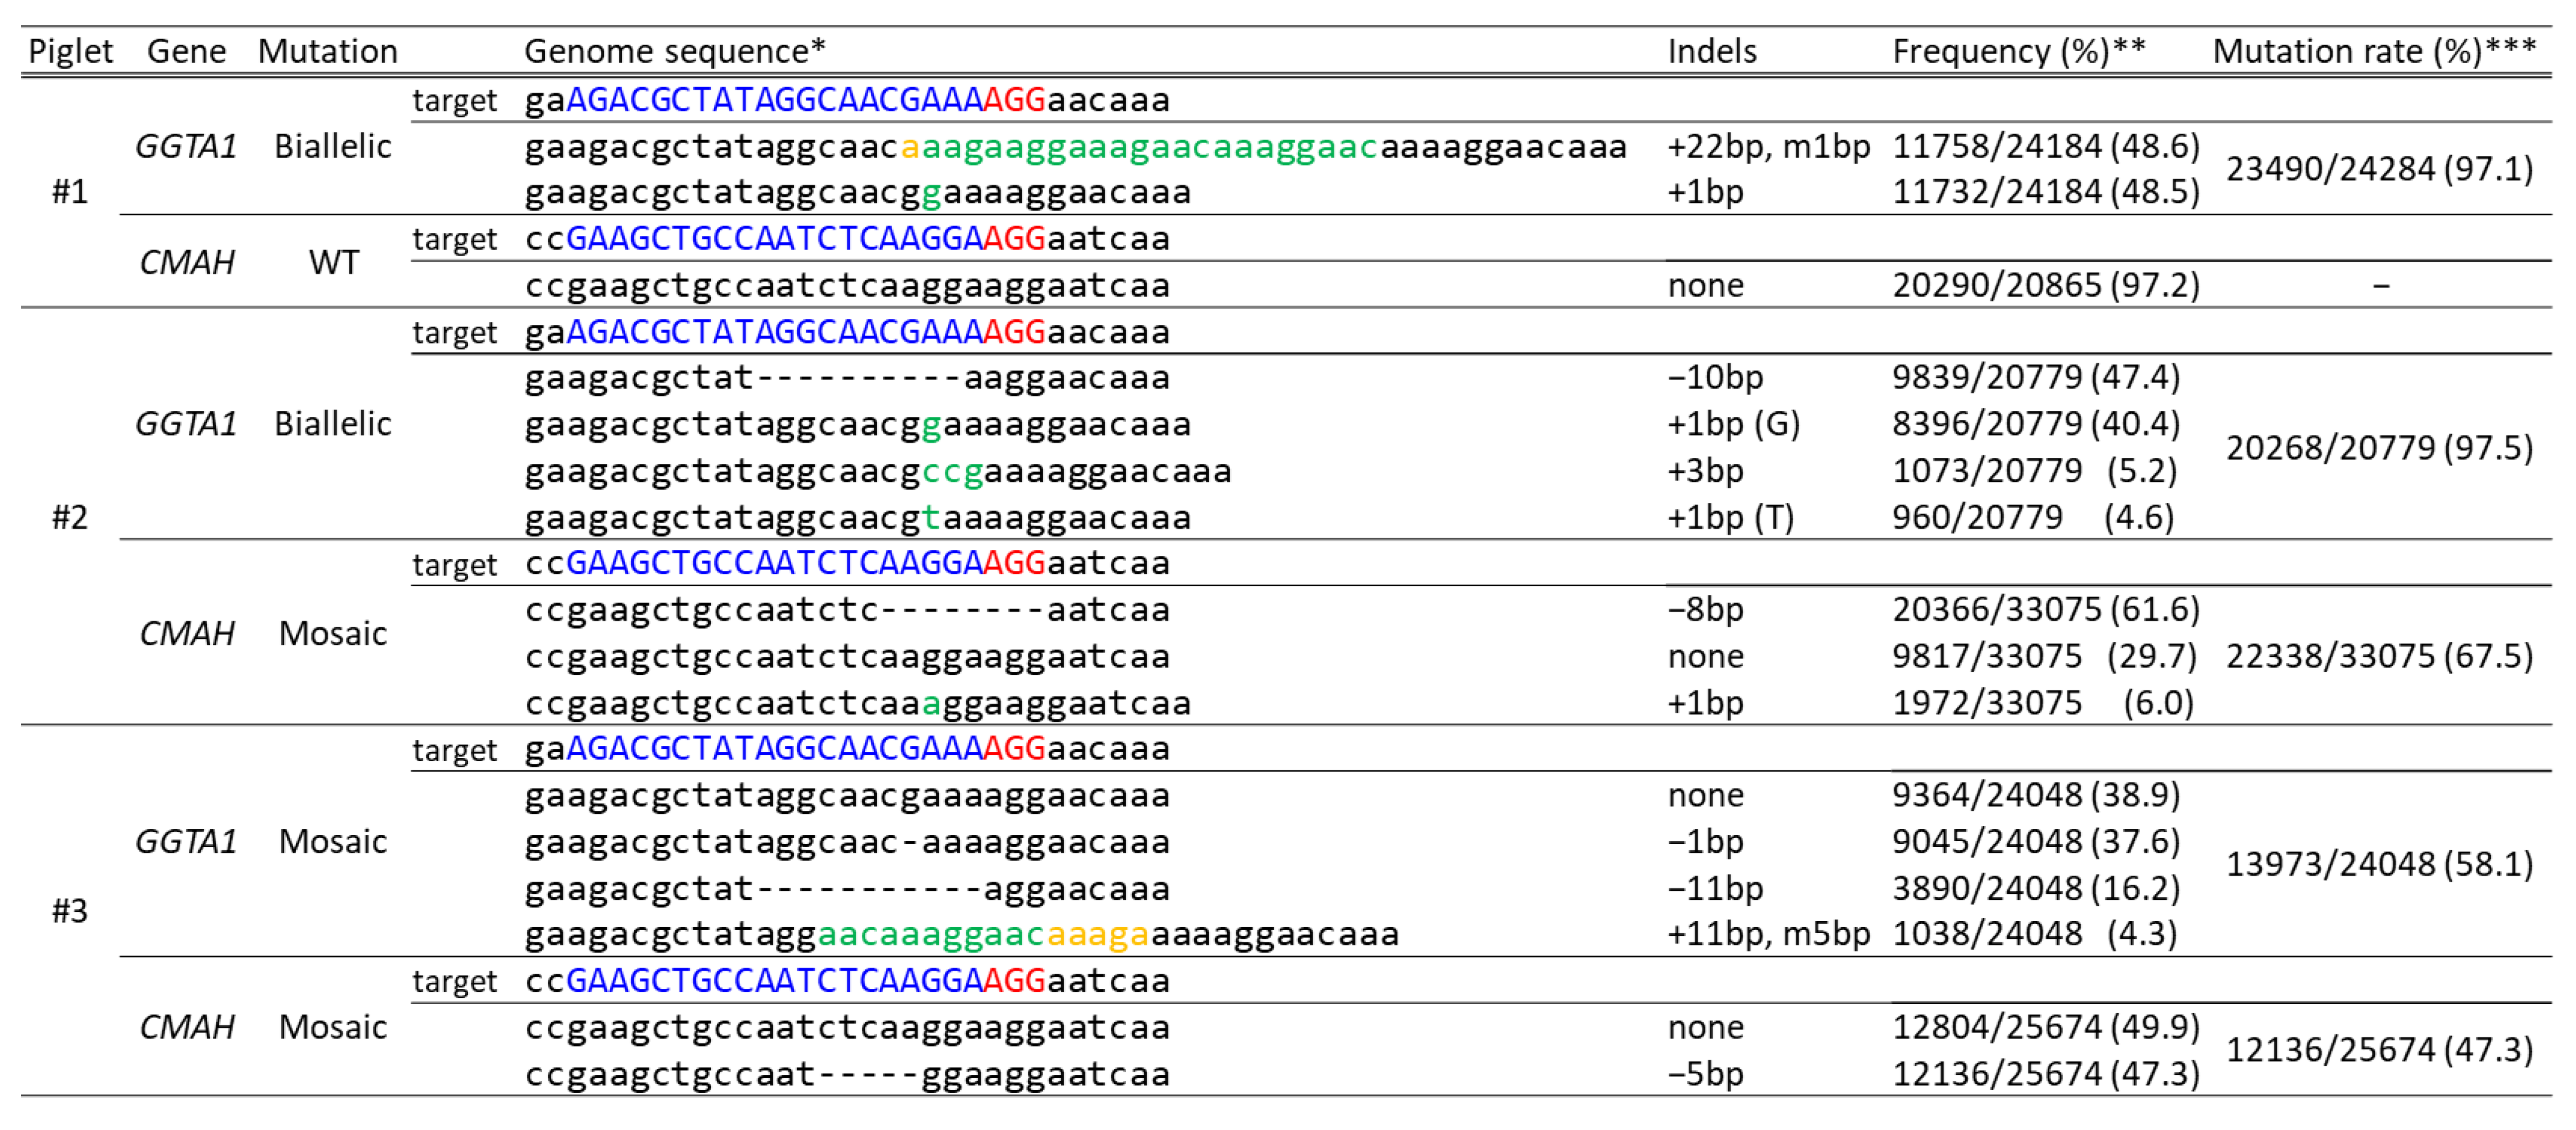
Task: Select piglet #1 row label
Action: tap(70, 191)
